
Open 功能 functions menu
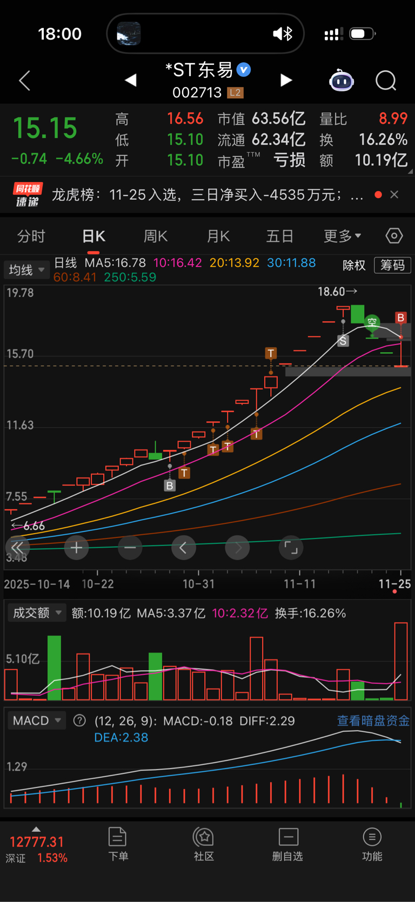click(x=372, y=844)
